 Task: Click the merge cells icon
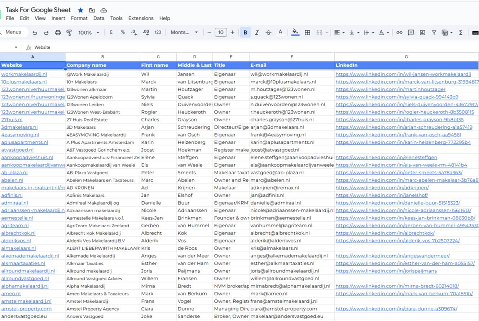click(x=319, y=32)
